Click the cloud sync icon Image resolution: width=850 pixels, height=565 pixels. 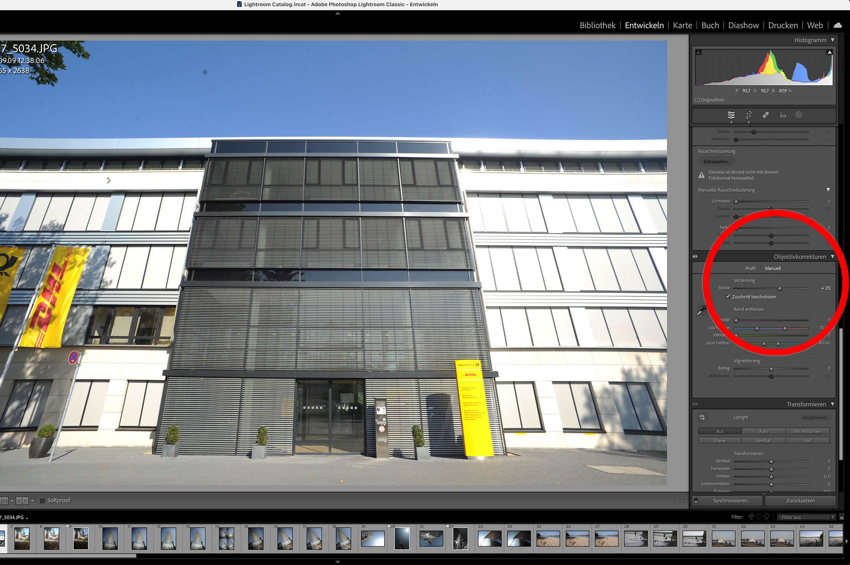coord(838,25)
